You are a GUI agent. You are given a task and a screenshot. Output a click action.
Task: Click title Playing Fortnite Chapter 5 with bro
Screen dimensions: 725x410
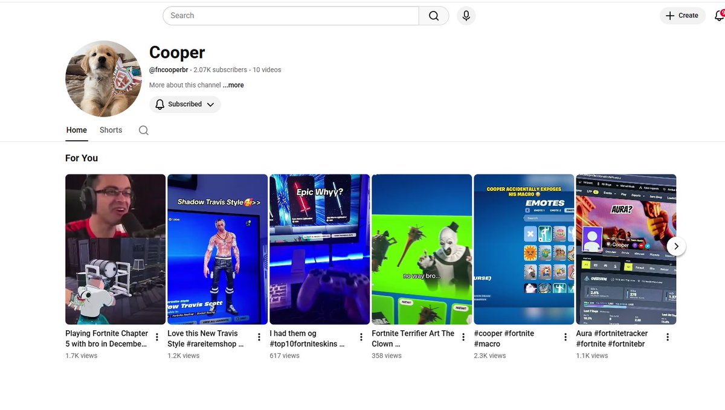pyautogui.click(x=107, y=339)
